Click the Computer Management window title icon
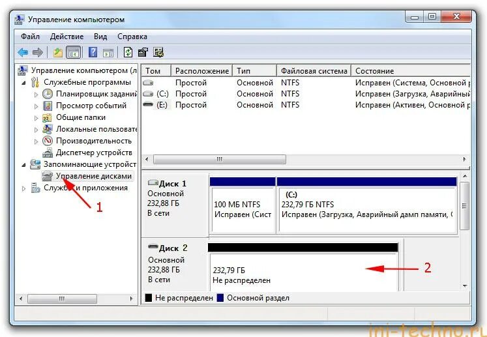This screenshot has width=487, height=337. click(19, 20)
